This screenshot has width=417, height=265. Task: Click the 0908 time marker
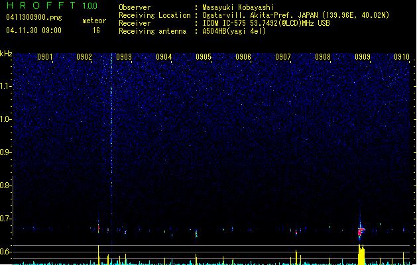coord(323,57)
